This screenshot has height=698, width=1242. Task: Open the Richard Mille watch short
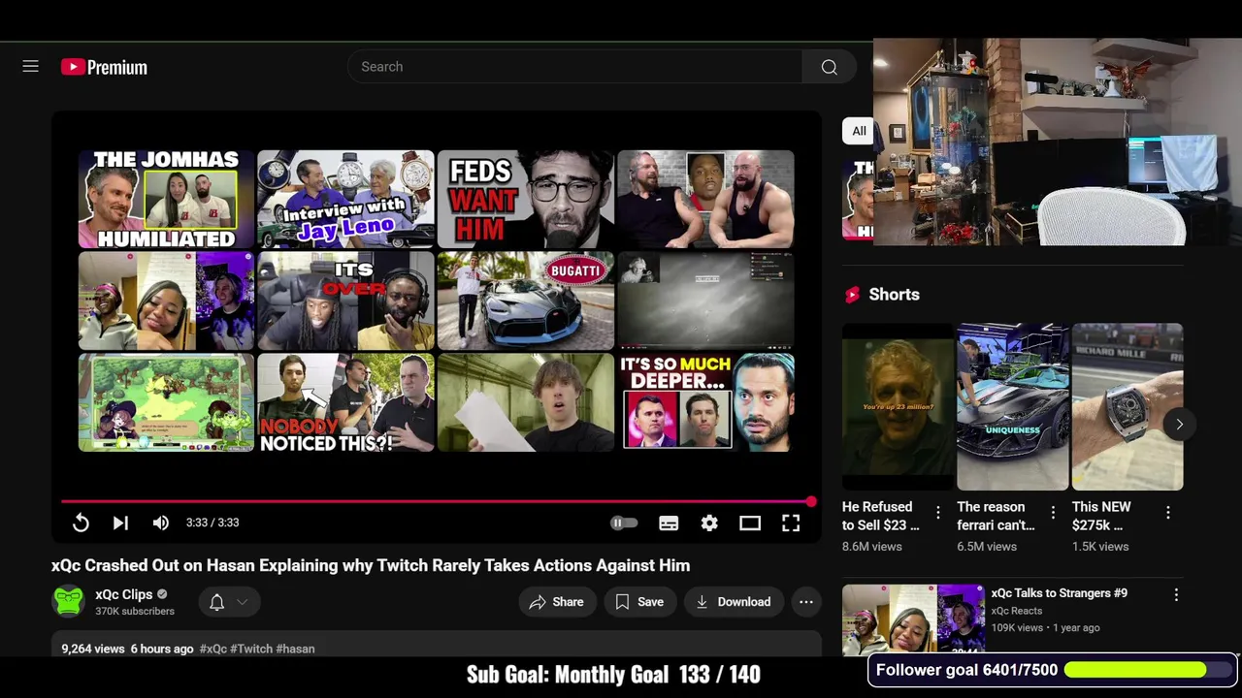pyautogui.click(x=1128, y=407)
